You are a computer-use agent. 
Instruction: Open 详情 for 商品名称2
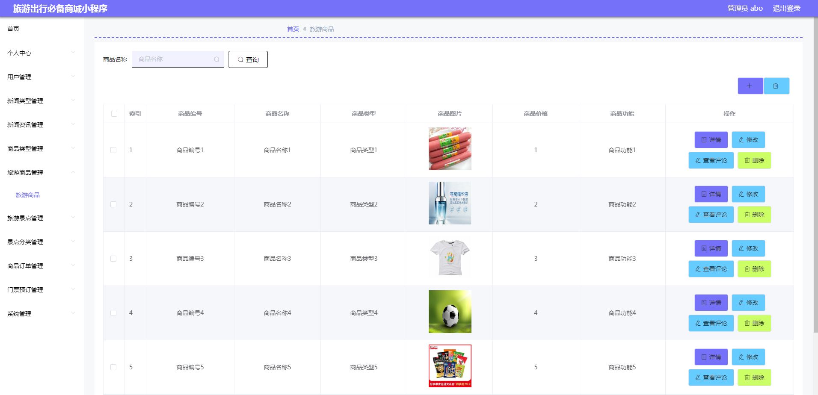click(x=711, y=194)
